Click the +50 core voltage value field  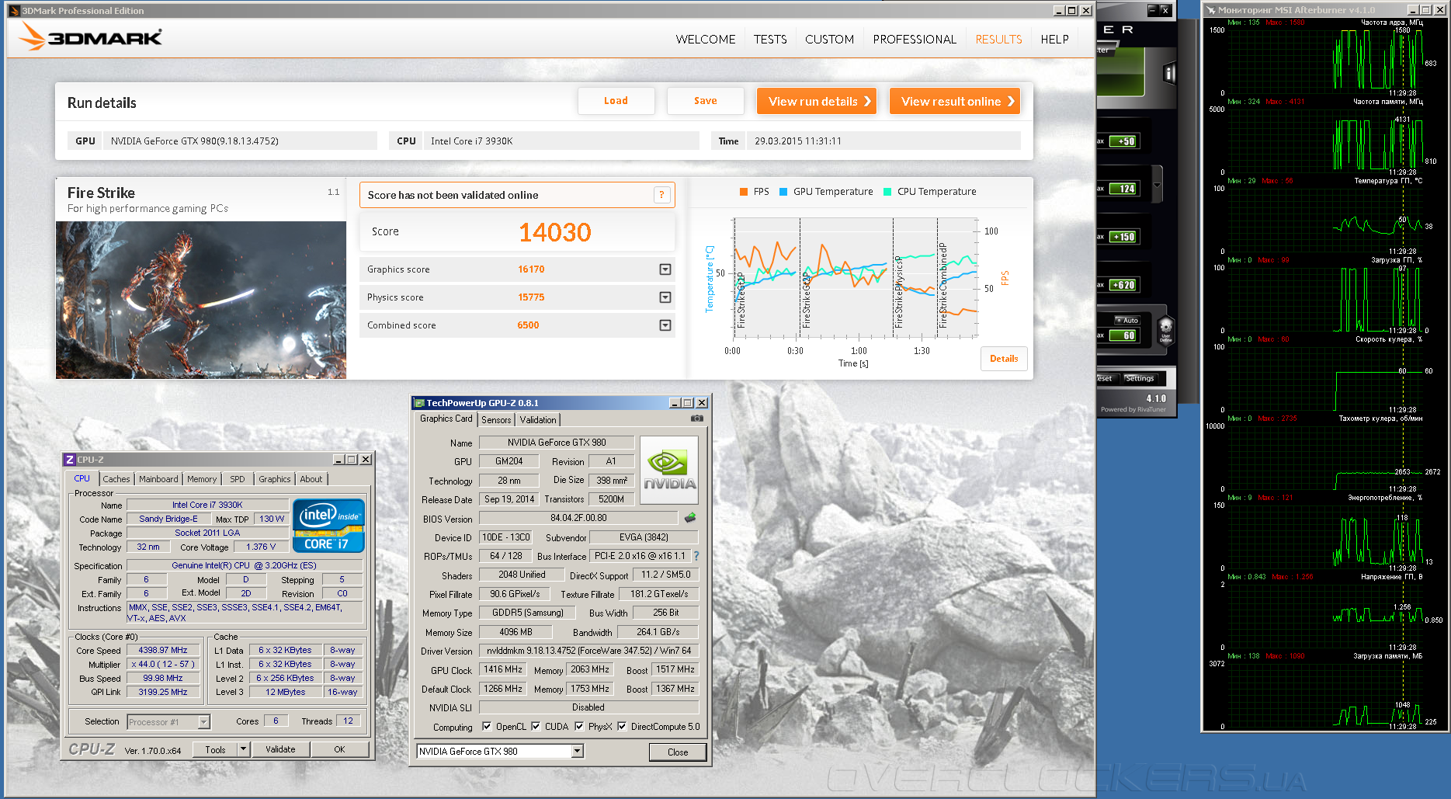[1123, 141]
